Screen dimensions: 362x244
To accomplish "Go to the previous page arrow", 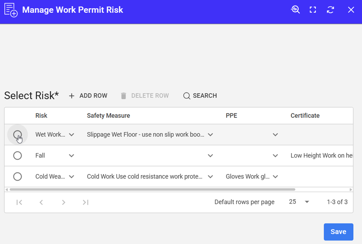I will 41,202.
